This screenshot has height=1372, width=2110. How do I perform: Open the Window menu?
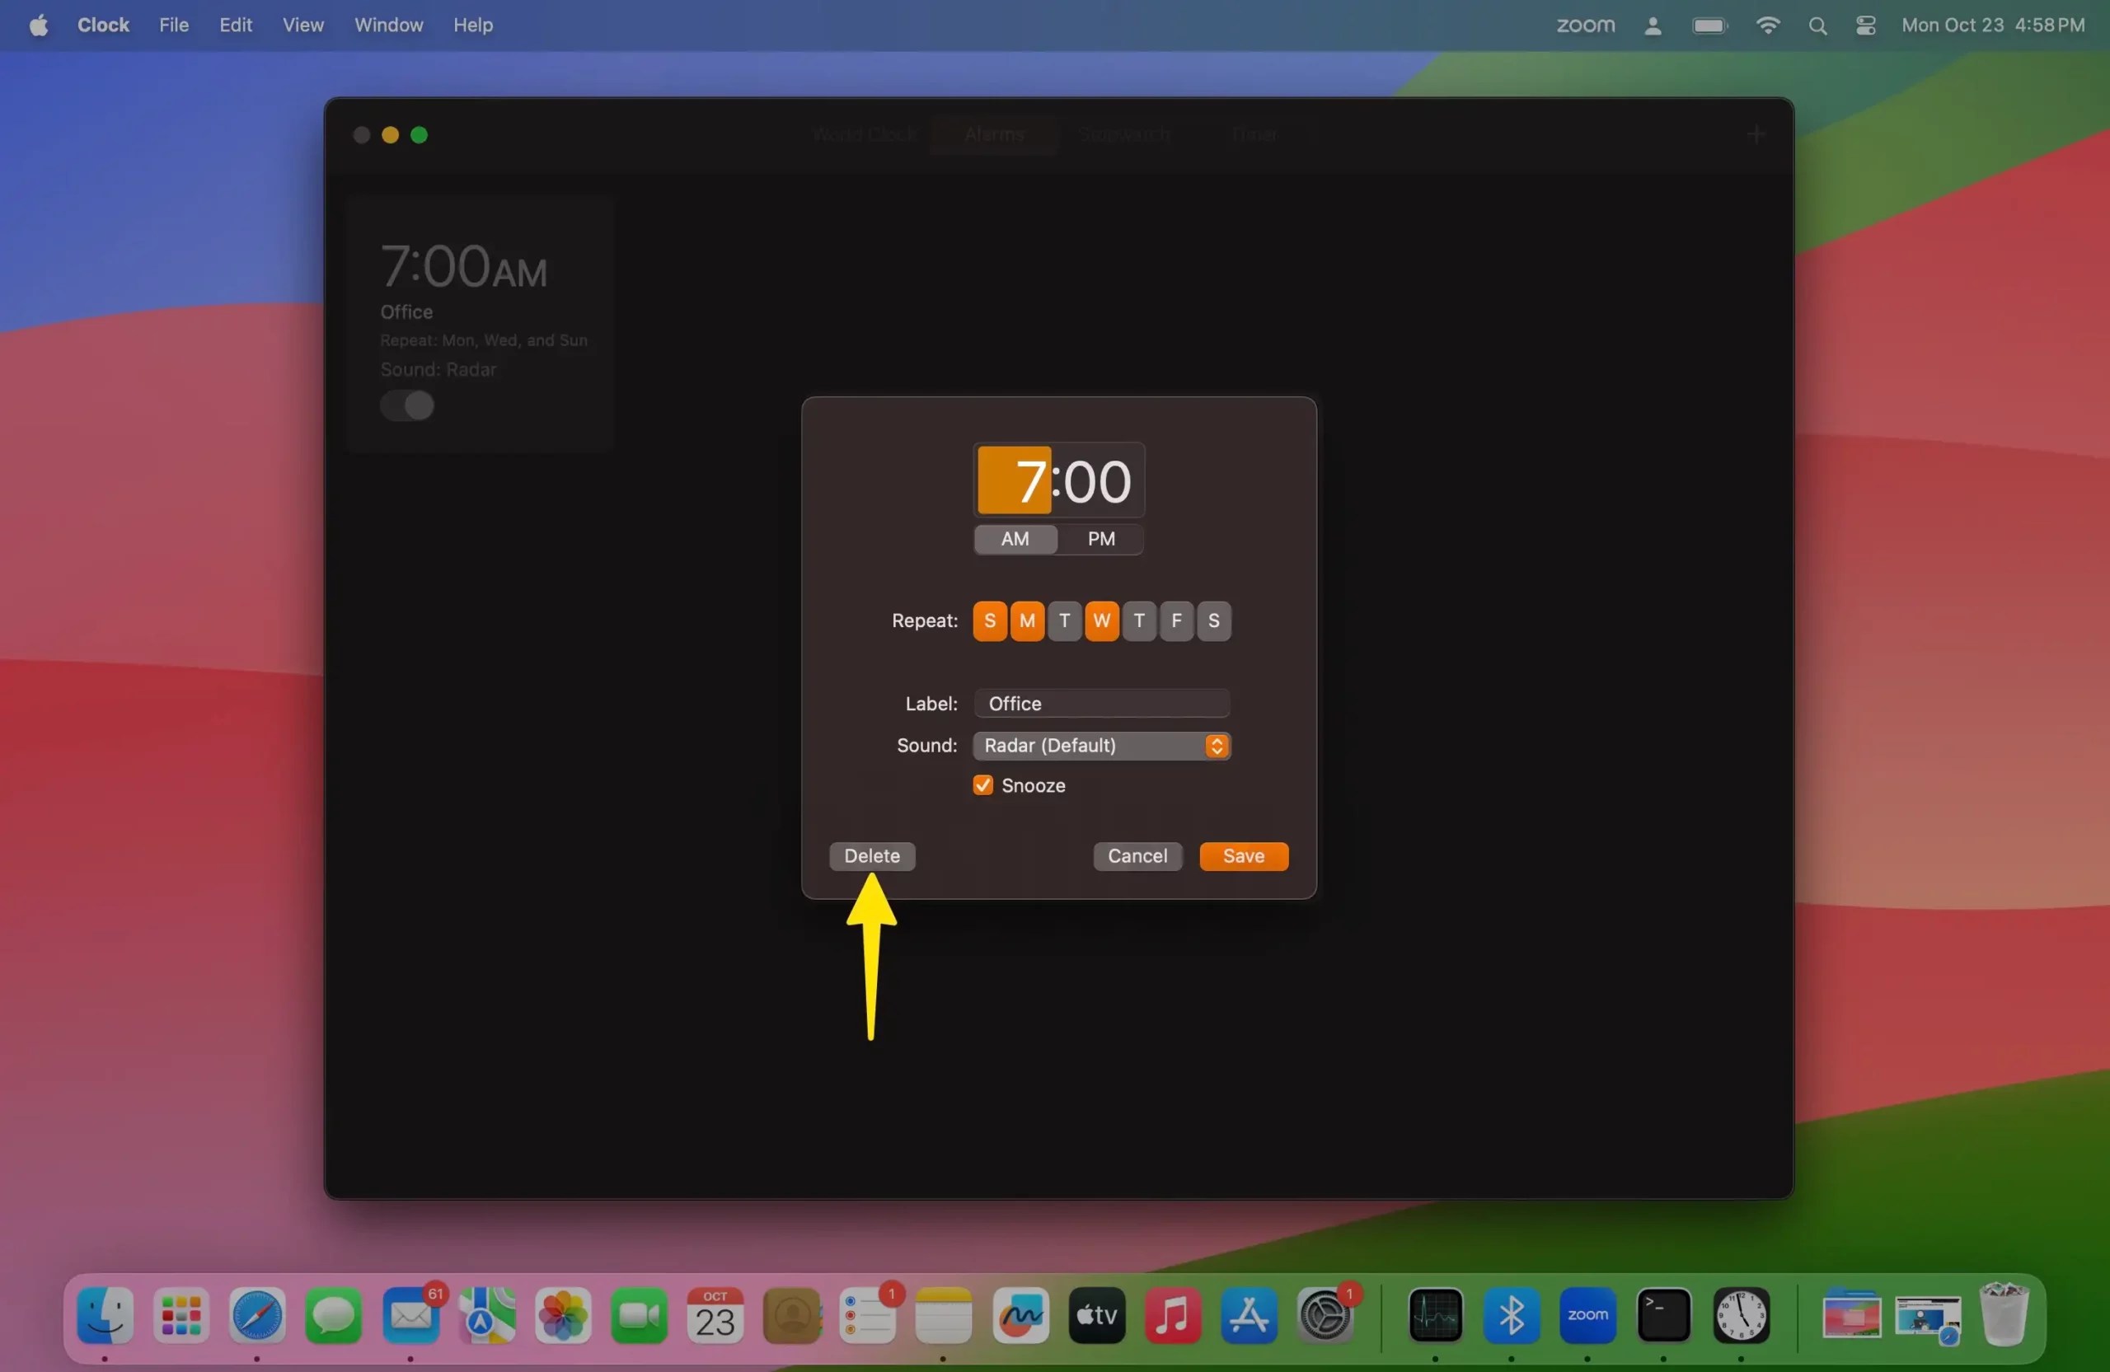(388, 25)
